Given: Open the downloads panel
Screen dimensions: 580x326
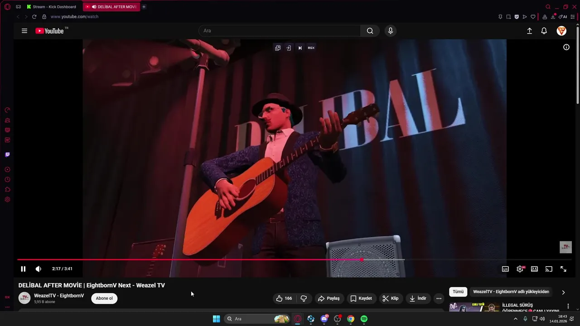Looking at the screenshot, I should pos(554,17).
